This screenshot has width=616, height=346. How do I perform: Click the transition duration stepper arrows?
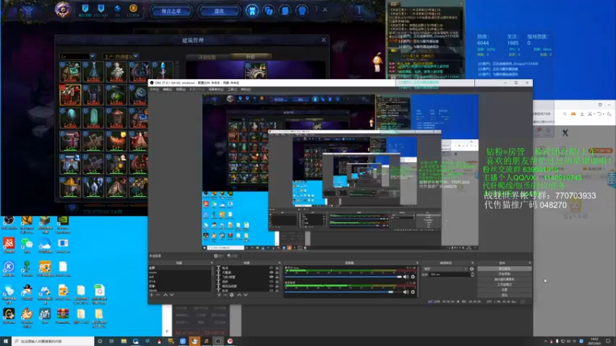(x=472, y=274)
